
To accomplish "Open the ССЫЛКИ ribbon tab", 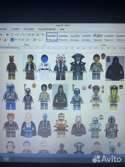I will tap(15, 29).
